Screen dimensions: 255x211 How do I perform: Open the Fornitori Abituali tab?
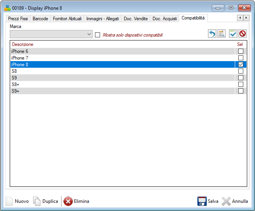[67, 19]
